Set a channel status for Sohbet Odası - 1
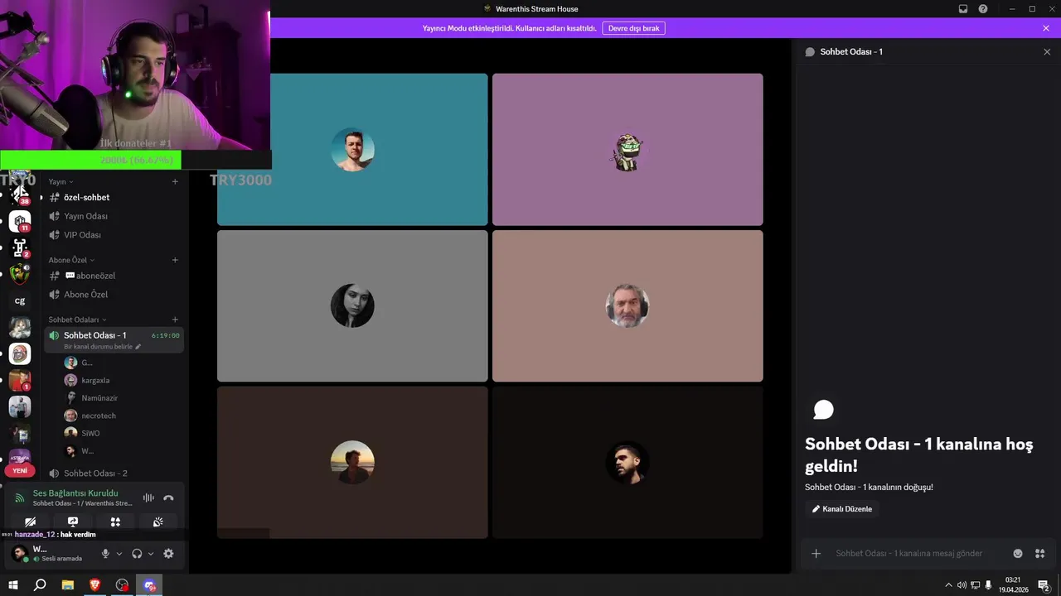The width and height of the screenshot is (1061, 596). click(x=102, y=347)
